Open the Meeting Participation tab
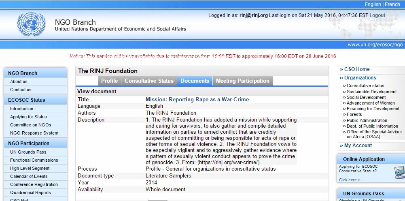Viewport: 405px width, 201px height. pos(242,81)
